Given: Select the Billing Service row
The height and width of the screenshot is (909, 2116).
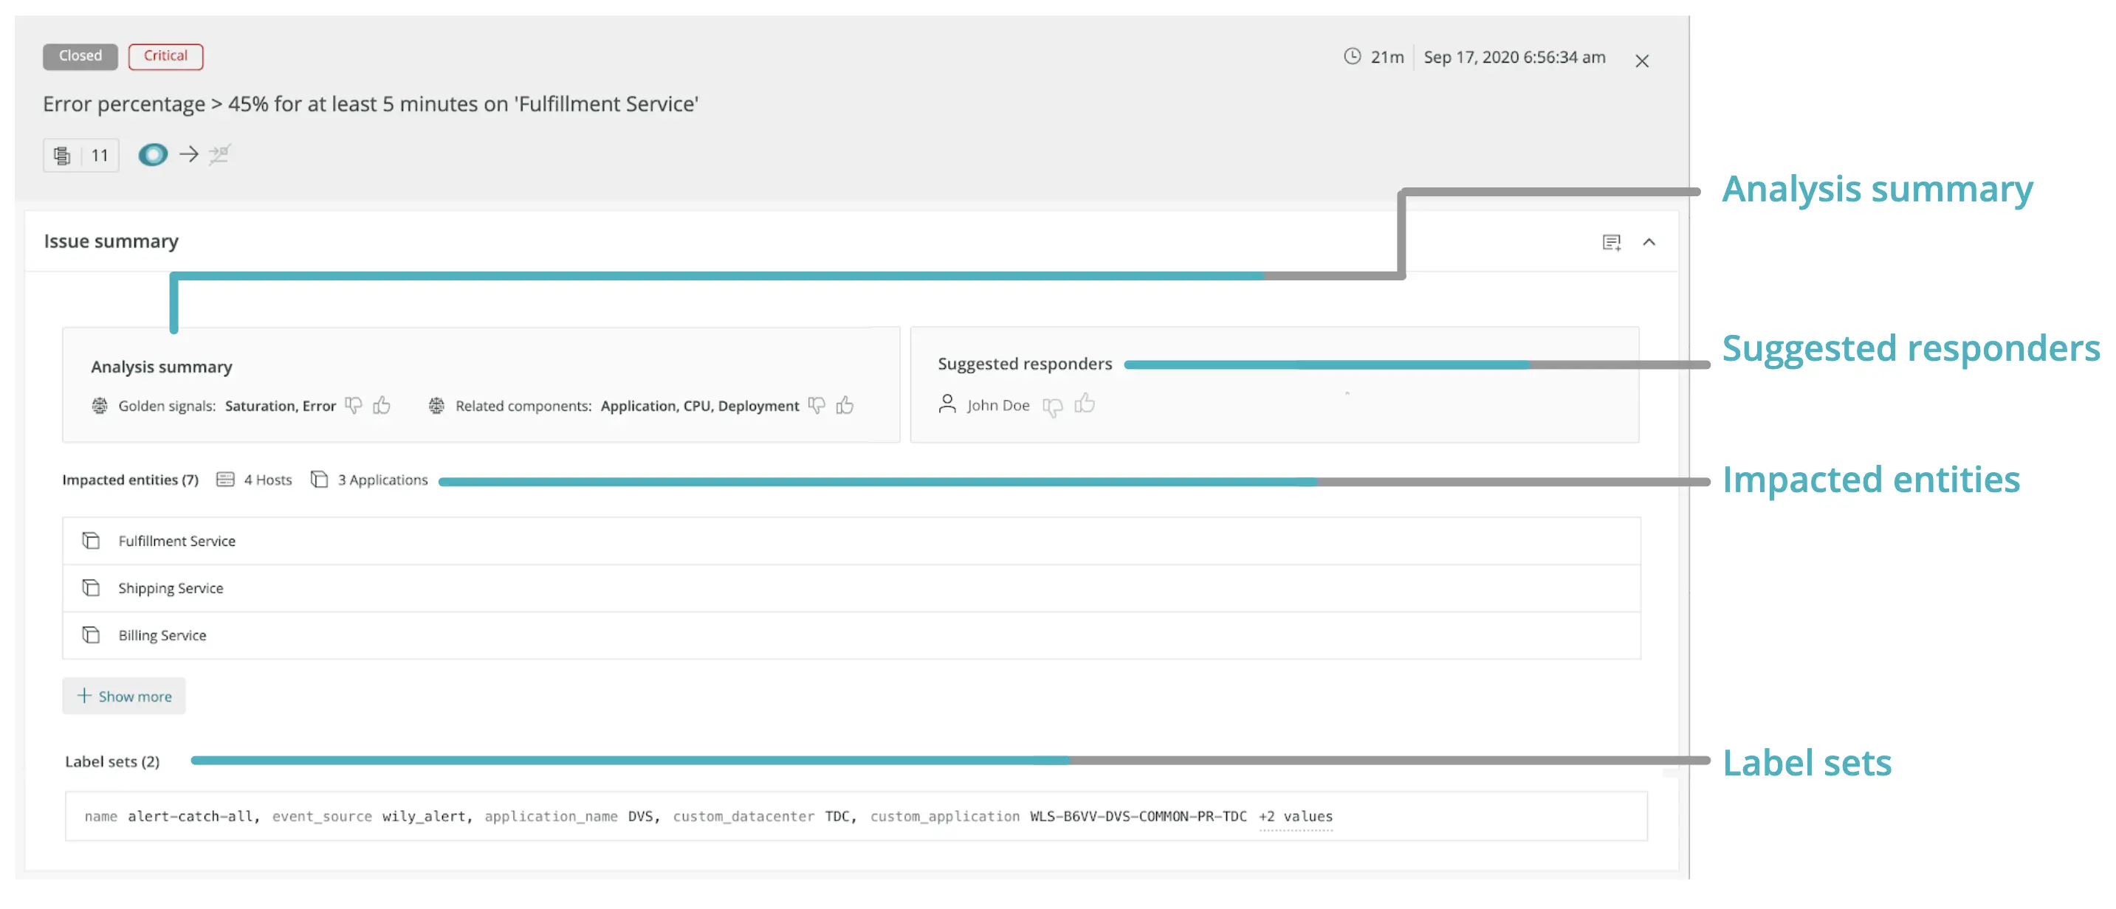Looking at the screenshot, I should click(162, 635).
